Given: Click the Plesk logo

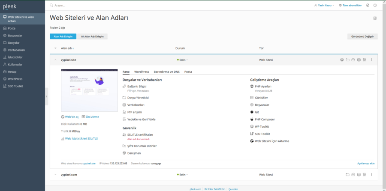Looking at the screenshot, I should (x=9, y=6).
